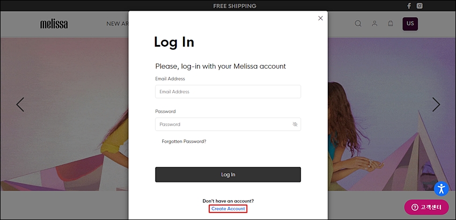Click the search magnifier icon
Viewport: 456px width, 220px height.
(358, 24)
